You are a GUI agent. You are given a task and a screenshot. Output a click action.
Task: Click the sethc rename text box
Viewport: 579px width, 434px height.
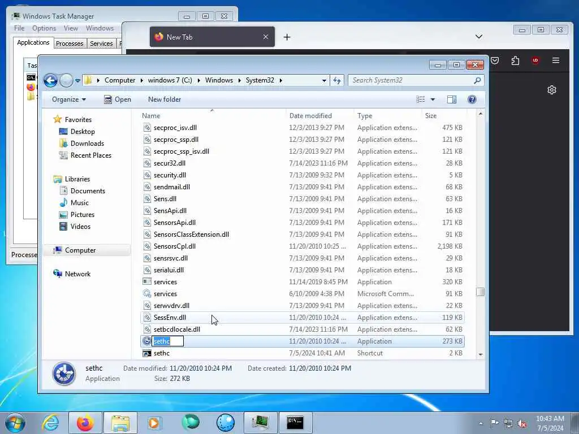(167, 341)
